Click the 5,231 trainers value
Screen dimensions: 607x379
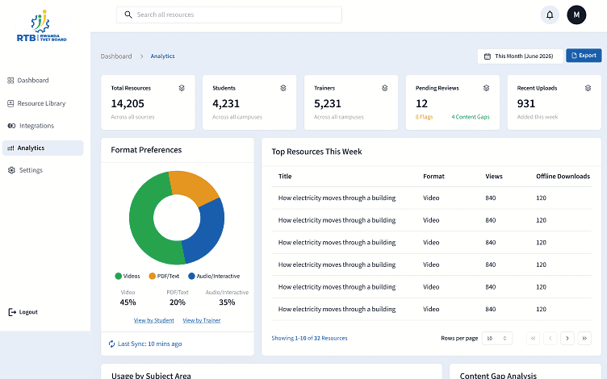coord(328,104)
